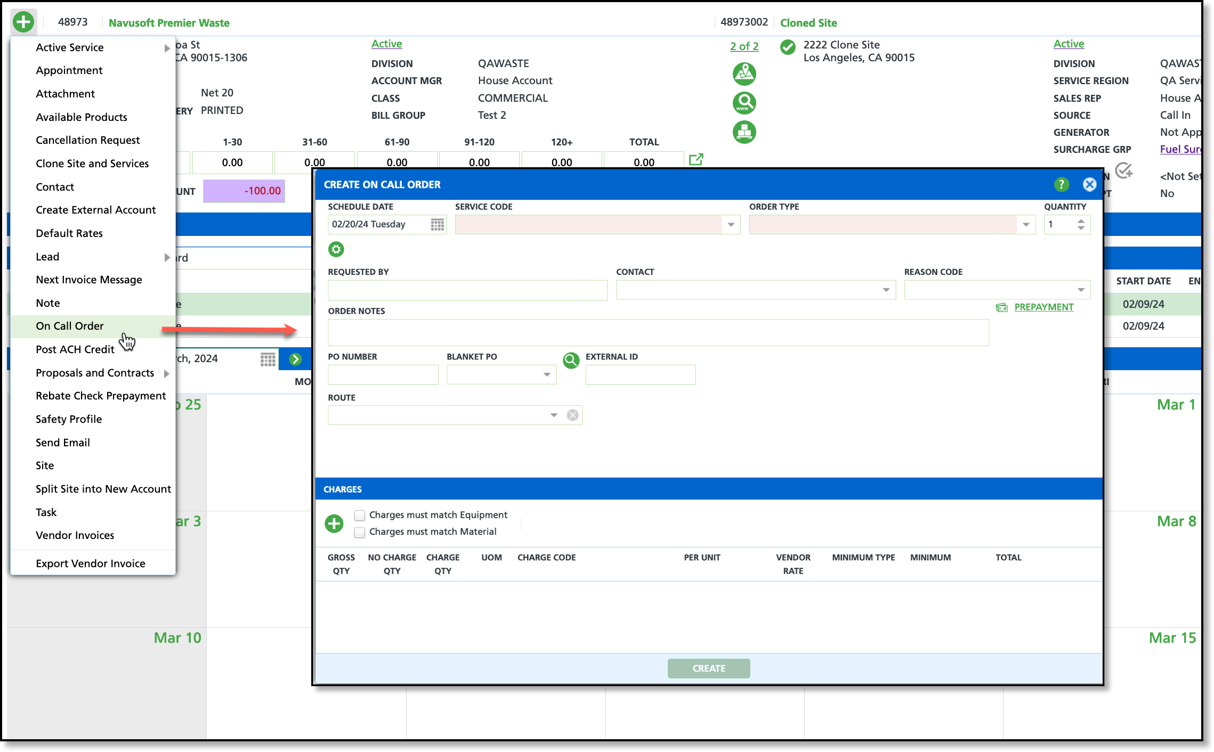Open schedule date calendar picker icon
The width and height of the screenshot is (1214, 752).
[x=437, y=225]
